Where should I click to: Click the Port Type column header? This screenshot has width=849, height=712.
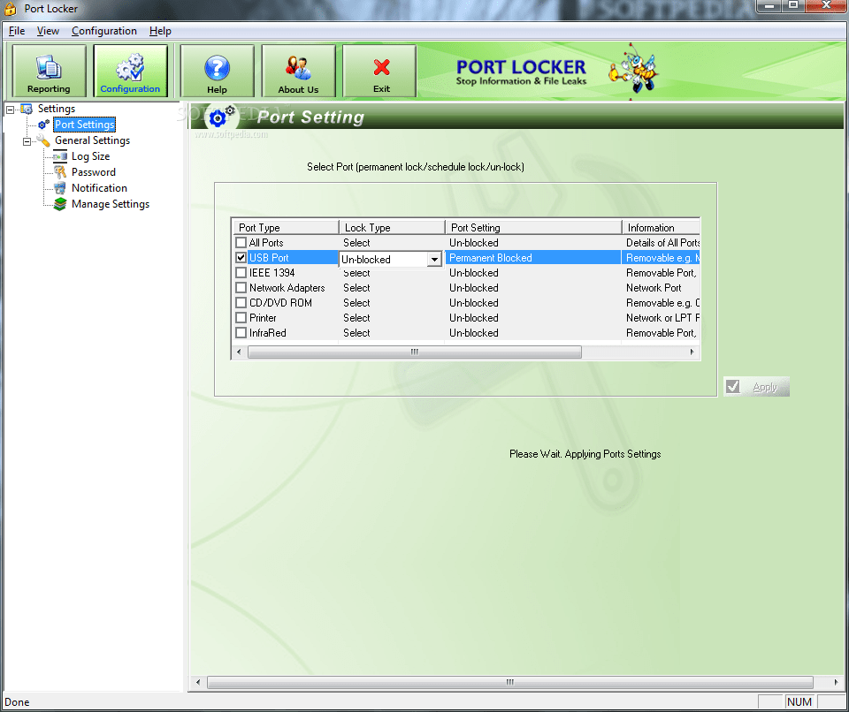coord(286,227)
